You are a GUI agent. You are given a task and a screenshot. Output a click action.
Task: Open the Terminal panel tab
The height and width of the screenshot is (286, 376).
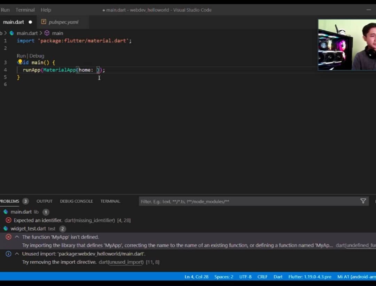pyautogui.click(x=110, y=201)
